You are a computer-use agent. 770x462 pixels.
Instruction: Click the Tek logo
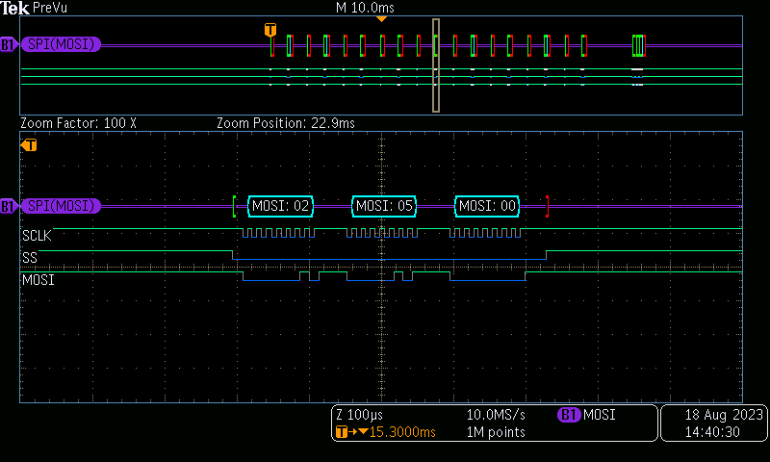point(14,8)
